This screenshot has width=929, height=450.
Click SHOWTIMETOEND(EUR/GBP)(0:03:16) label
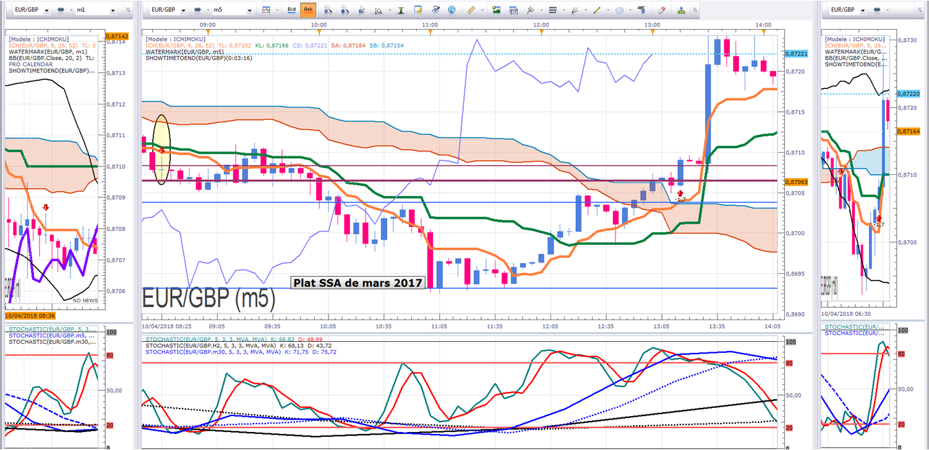199,58
